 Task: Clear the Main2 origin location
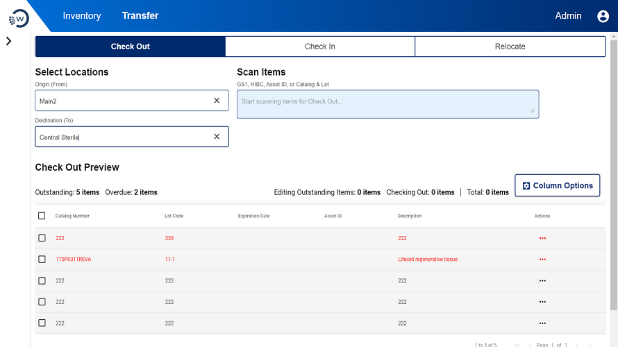coord(217,101)
